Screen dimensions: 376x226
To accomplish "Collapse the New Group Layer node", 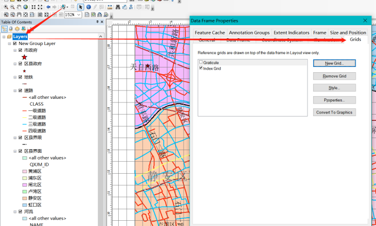I will pos(9,44).
